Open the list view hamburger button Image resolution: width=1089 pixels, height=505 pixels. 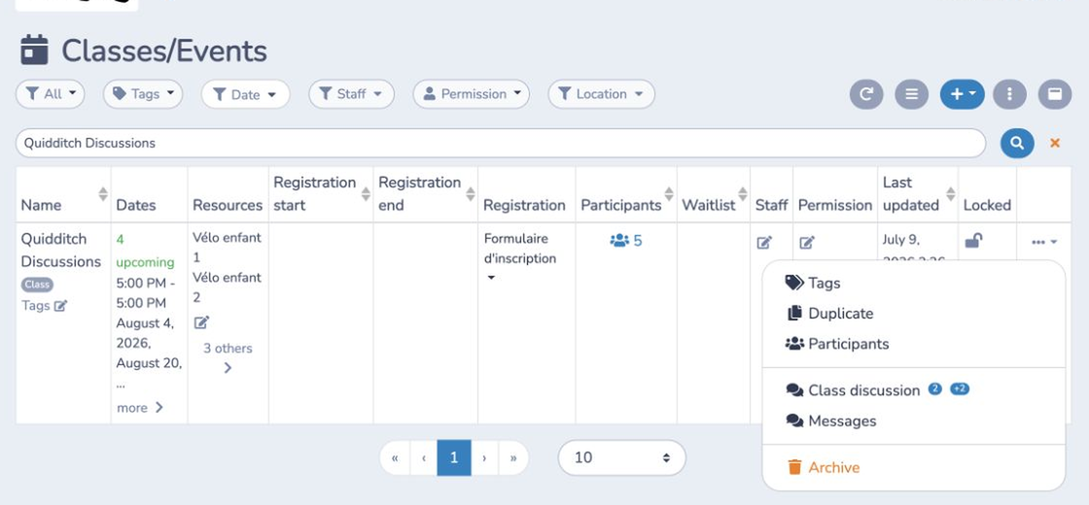[911, 94]
